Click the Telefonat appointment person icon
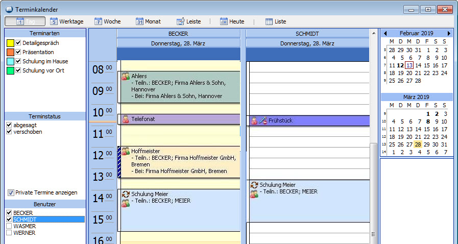 pyautogui.click(x=125, y=119)
